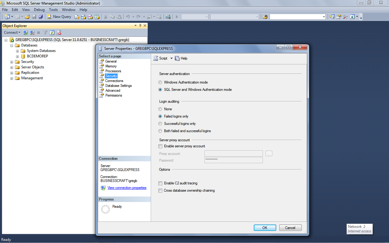389x243 pixels.
Task: Click the Open File folder icon
Action: [x=27, y=17]
